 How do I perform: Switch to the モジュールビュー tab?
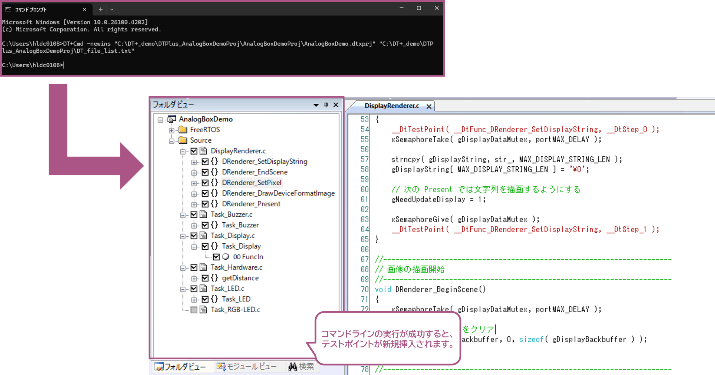point(247,367)
